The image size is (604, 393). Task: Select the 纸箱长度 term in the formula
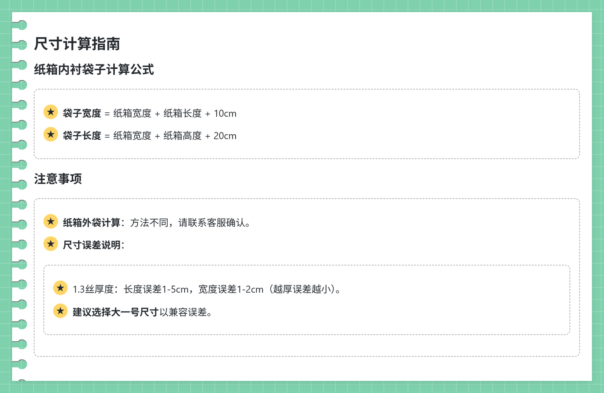coord(182,113)
